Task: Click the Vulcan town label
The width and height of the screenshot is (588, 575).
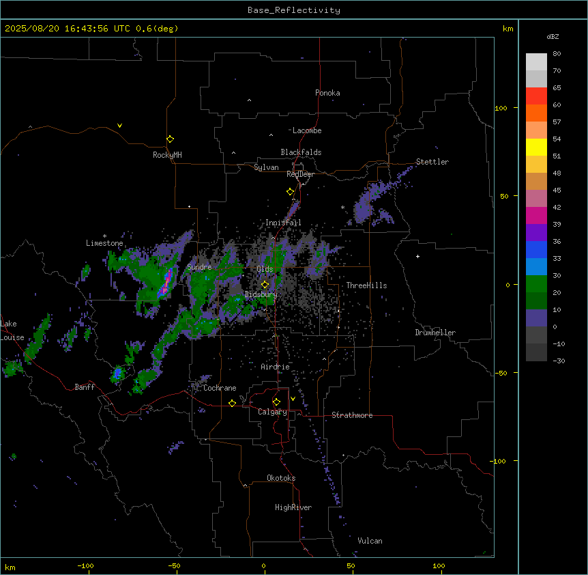Action: (x=370, y=541)
